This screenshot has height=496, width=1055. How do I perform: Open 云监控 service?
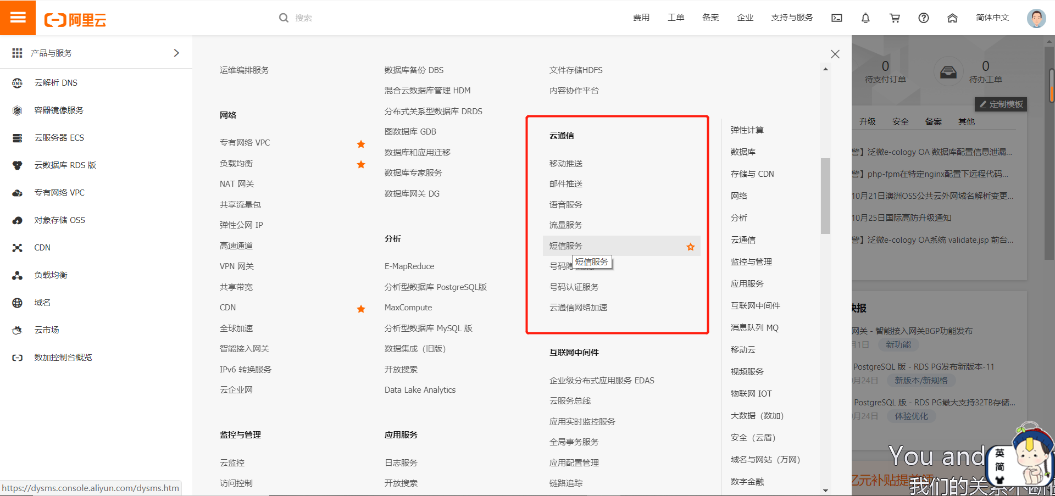tap(232, 463)
